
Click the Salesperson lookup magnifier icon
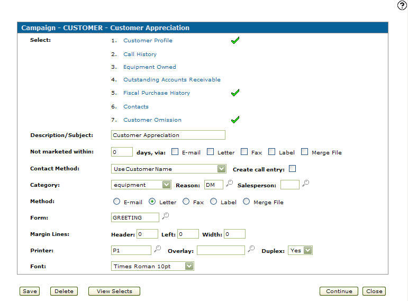point(305,184)
